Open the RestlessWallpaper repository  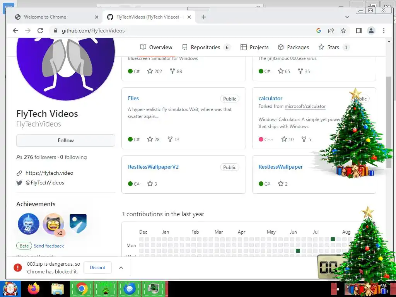pos(280,167)
